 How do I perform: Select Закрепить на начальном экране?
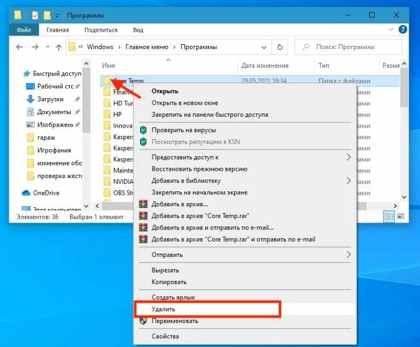pos(245,193)
